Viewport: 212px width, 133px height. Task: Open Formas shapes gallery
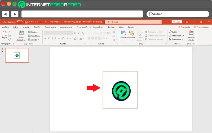click(x=123, y=36)
